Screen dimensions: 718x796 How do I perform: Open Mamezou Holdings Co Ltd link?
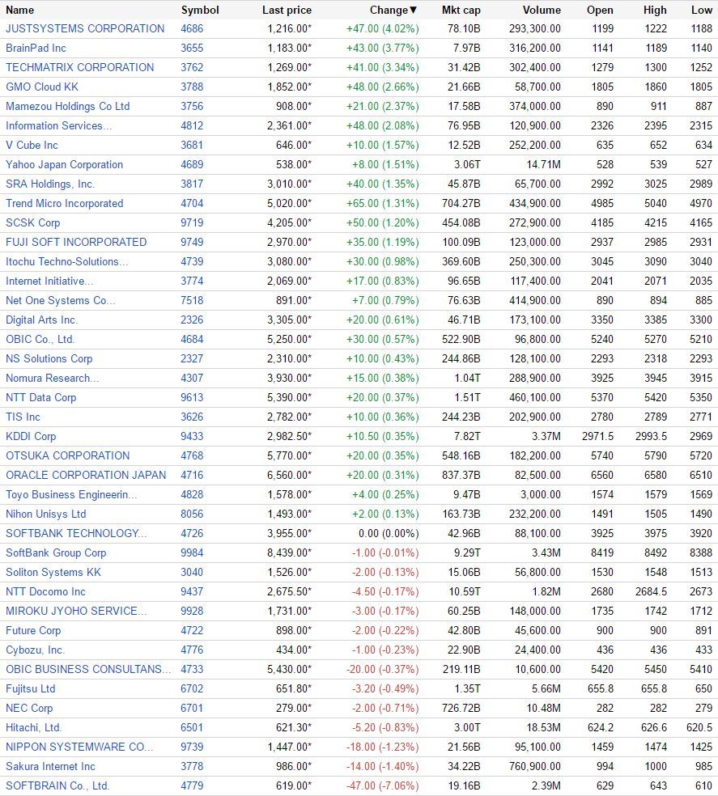[67, 106]
